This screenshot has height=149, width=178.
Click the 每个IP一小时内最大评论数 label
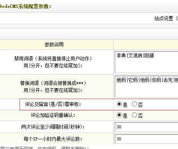click(x=53, y=139)
